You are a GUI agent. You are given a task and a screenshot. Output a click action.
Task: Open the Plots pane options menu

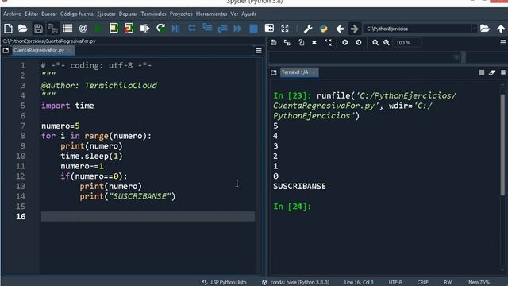click(502, 42)
